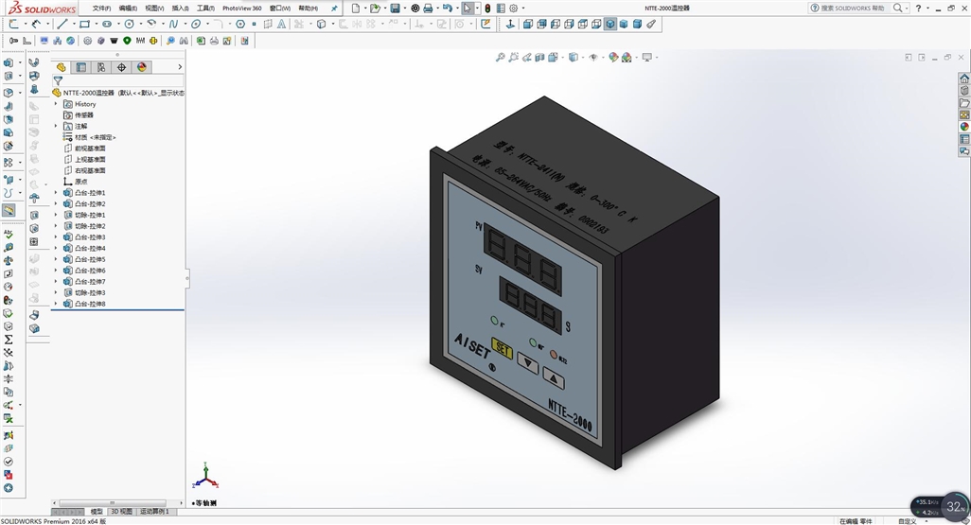This screenshot has width=971, height=525.
Task: Switch to the 模型 bottom tab
Action: pyautogui.click(x=97, y=512)
